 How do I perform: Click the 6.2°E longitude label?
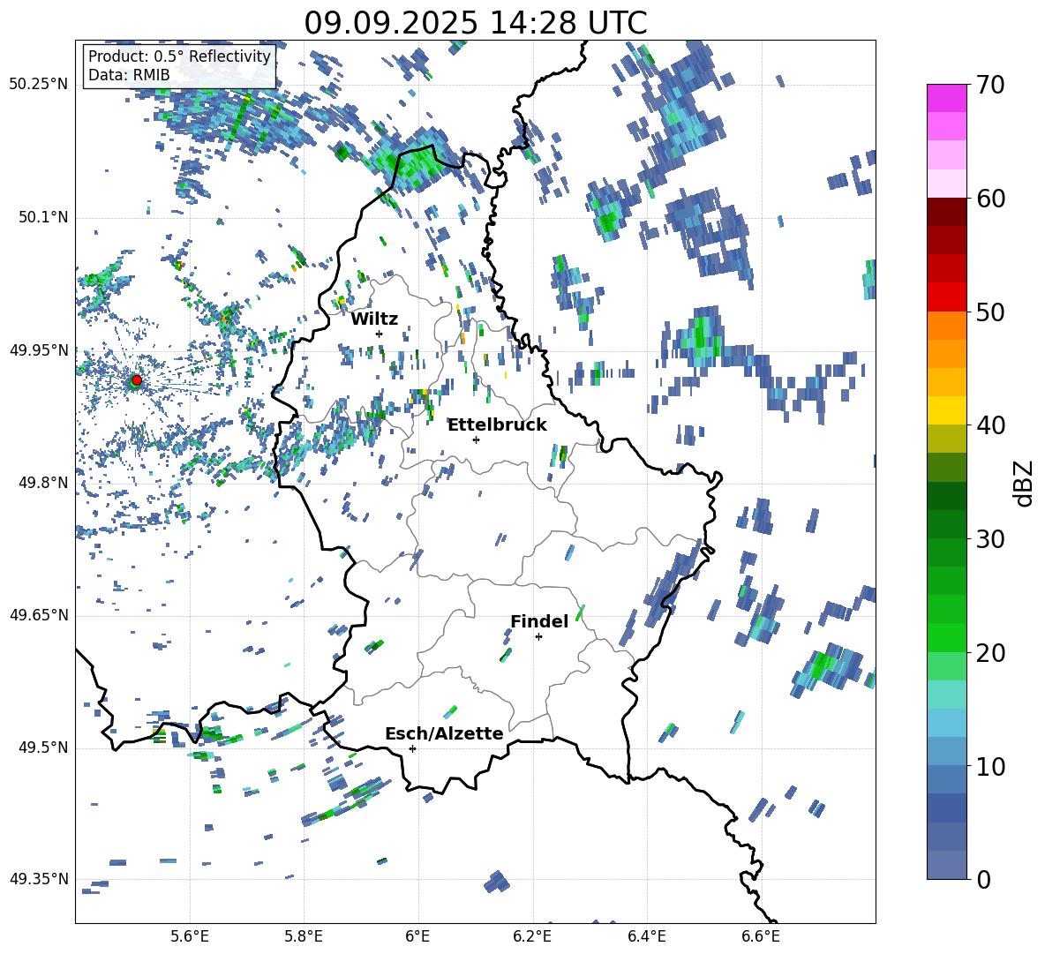coord(532,936)
